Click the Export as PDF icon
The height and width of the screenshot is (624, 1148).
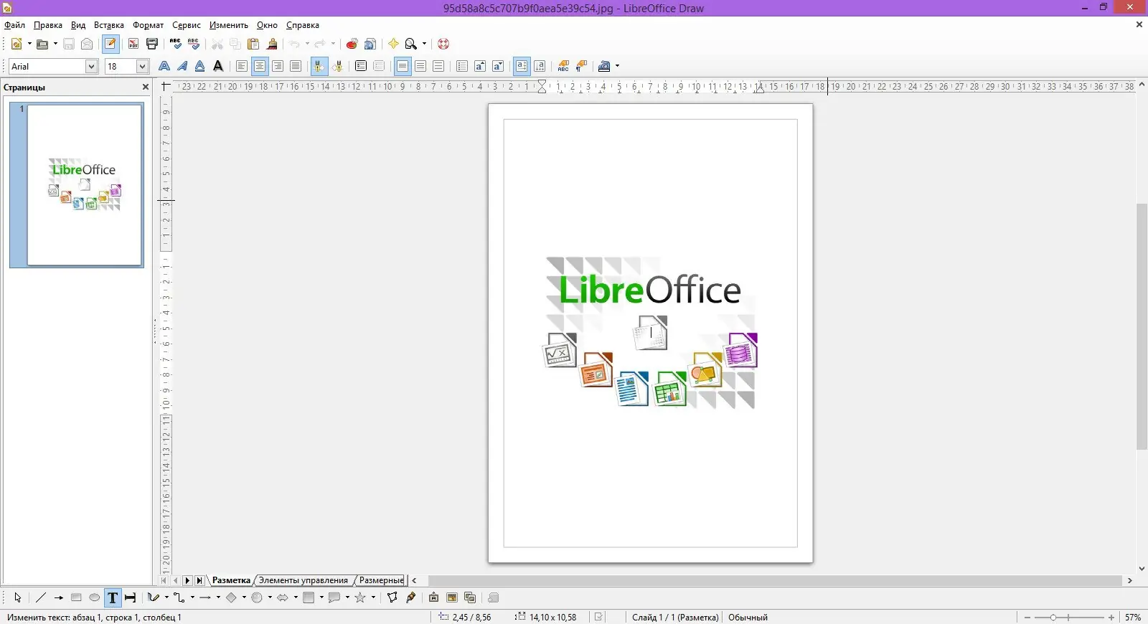pyautogui.click(x=133, y=44)
